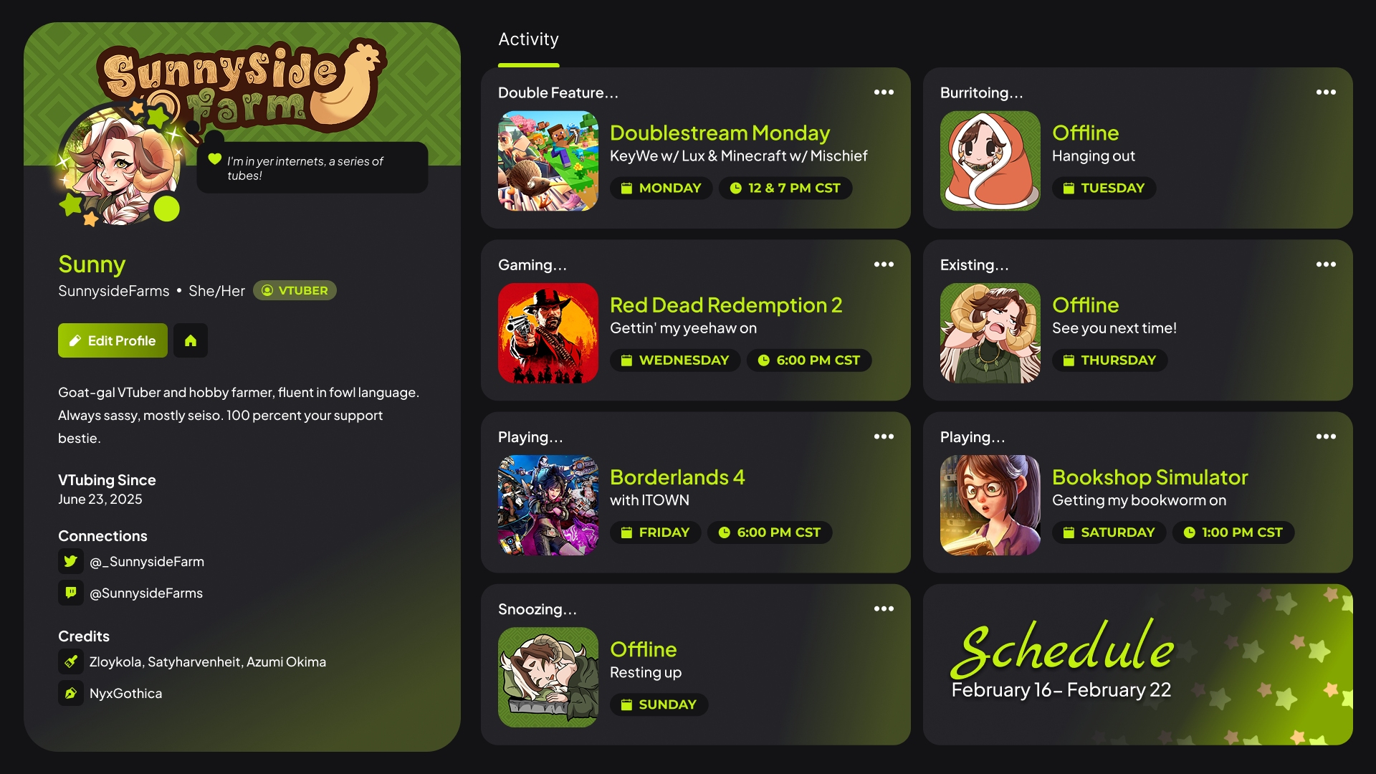Click the Schedule February 16–22 banner
Screen dimensions: 1376x774
point(1138,664)
